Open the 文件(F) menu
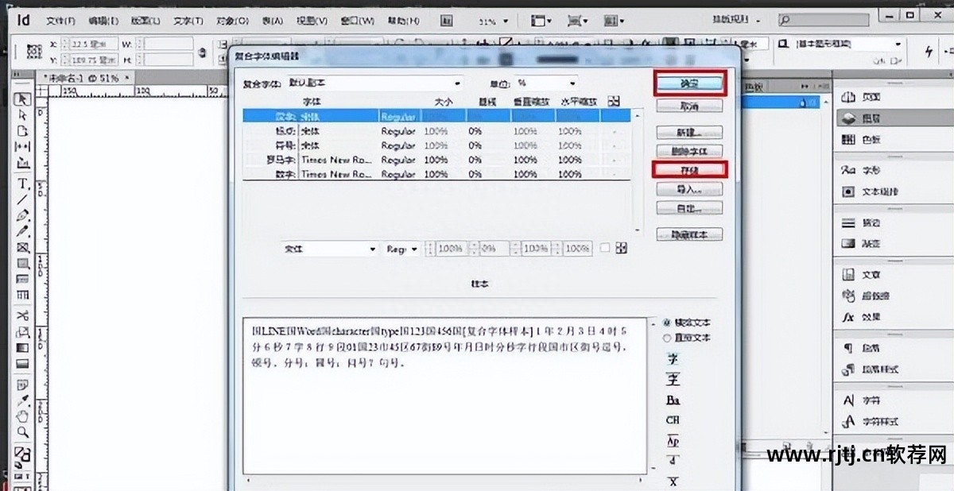This screenshot has height=491, width=954. click(x=60, y=21)
